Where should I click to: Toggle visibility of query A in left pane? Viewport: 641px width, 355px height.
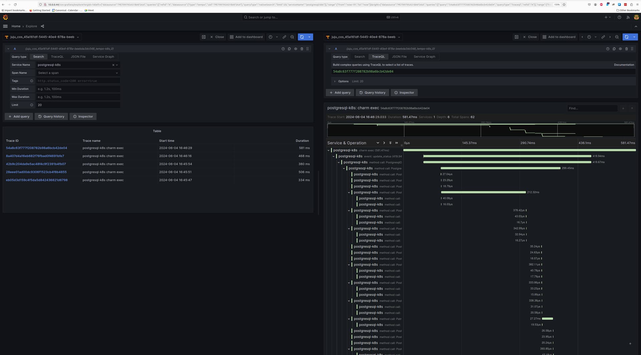(295, 49)
